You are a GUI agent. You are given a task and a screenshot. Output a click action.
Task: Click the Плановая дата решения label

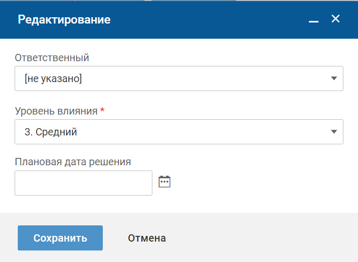[x=73, y=162]
